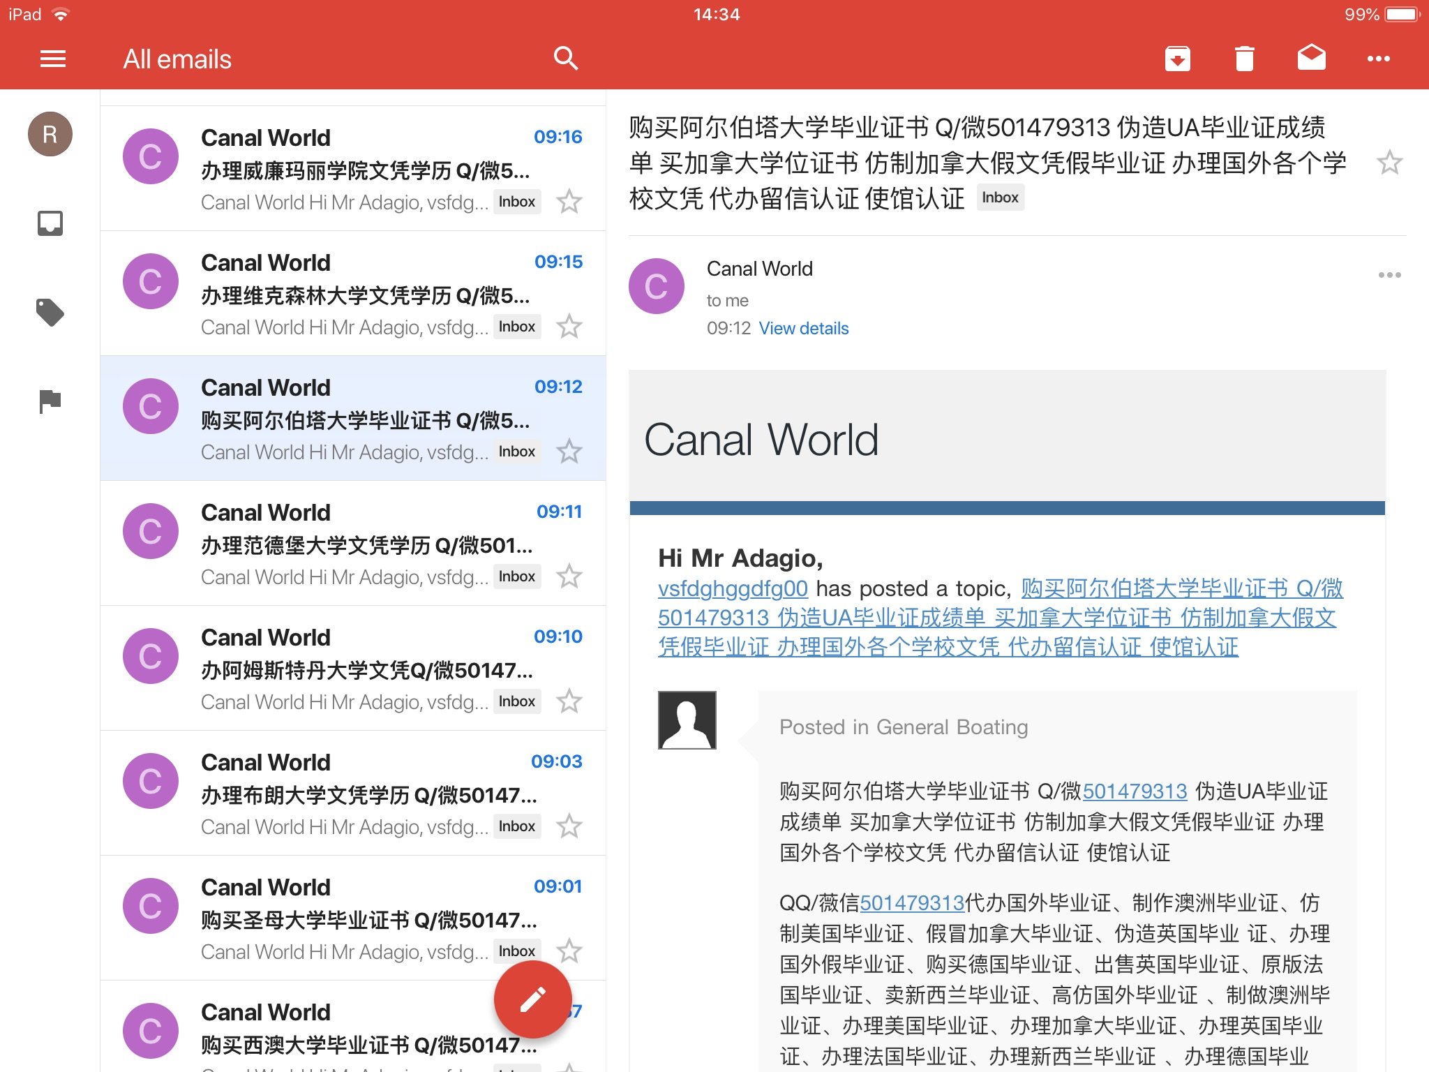Open 办理布朗大学文凭学历 email
The image size is (1429, 1072).
pos(353,793)
